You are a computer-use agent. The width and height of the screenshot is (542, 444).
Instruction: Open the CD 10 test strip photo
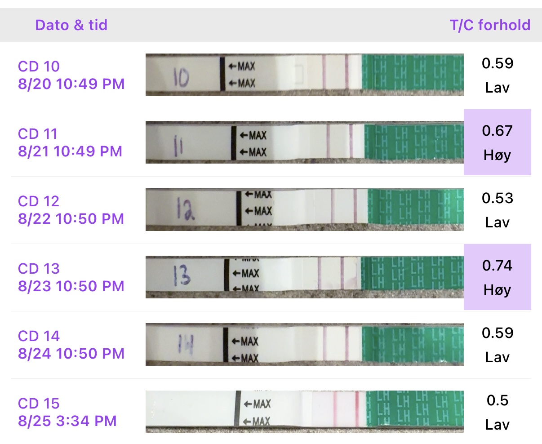(x=304, y=75)
